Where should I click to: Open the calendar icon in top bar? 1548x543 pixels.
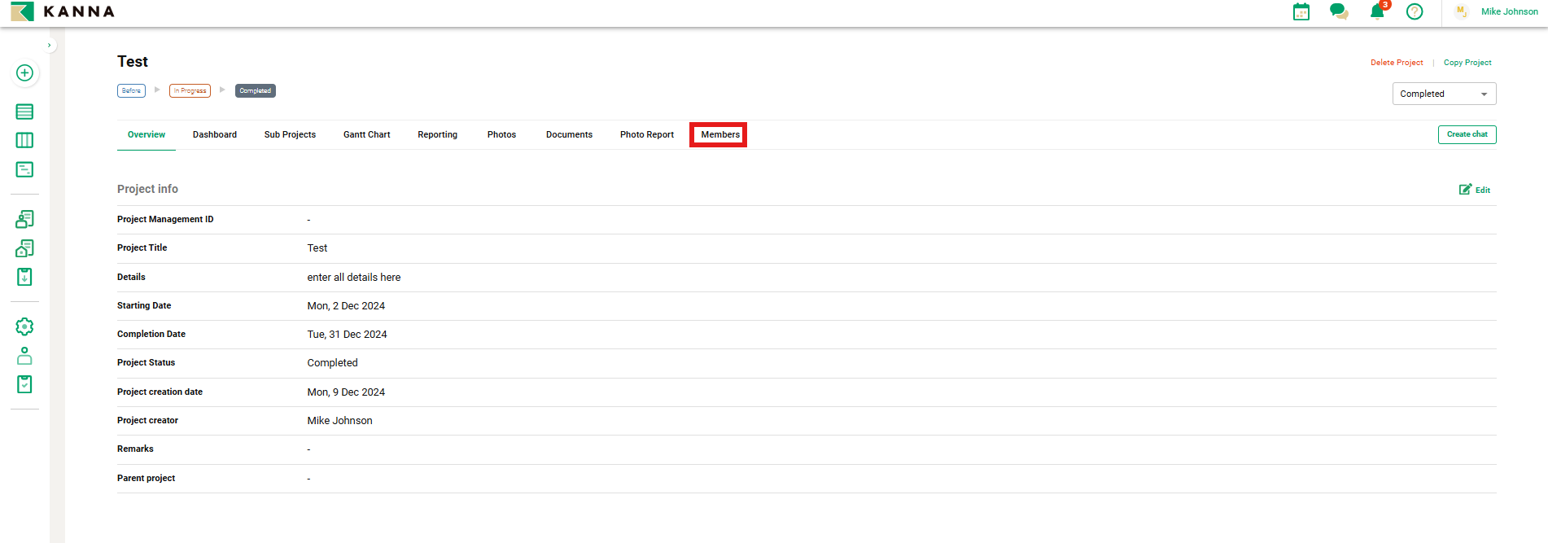point(1301,12)
